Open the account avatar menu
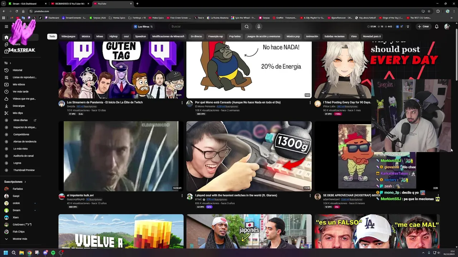The image size is (458, 257). coord(447,26)
